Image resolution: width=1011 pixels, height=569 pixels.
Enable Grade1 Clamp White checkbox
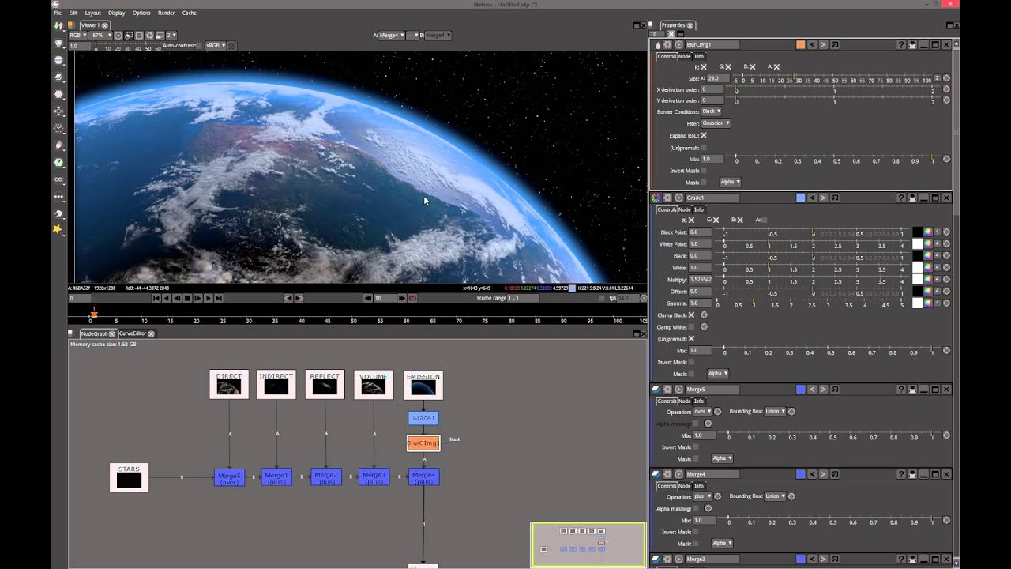[x=691, y=326]
